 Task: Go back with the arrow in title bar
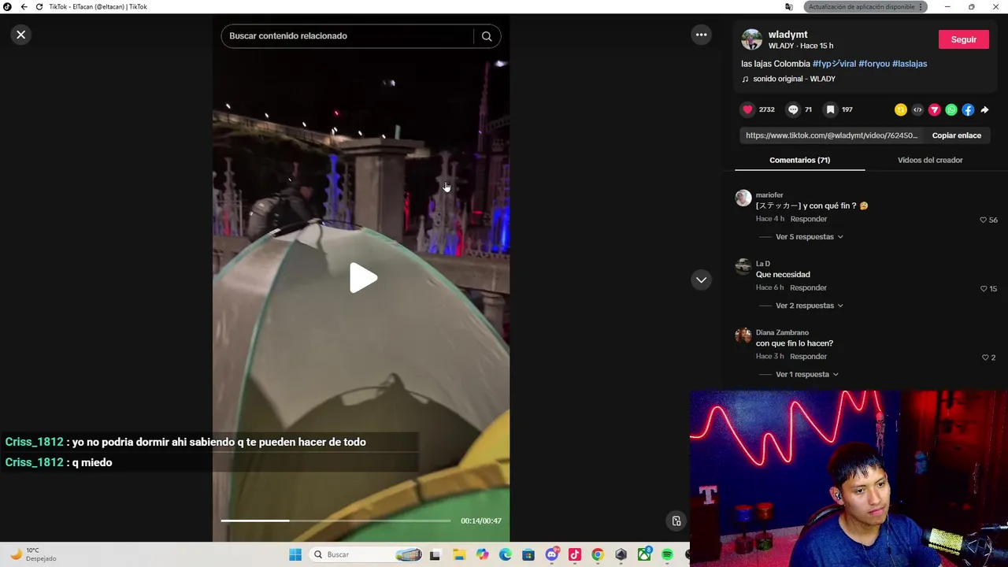point(24,6)
